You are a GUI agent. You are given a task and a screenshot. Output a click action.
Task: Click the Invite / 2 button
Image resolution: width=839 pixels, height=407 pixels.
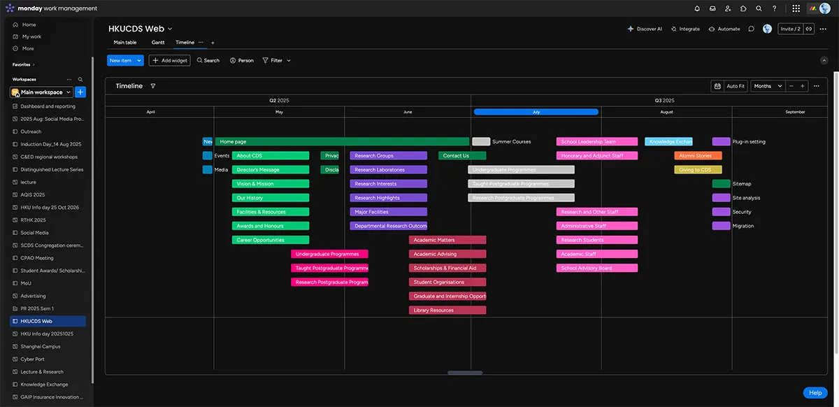pyautogui.click(x=791, y=29)
